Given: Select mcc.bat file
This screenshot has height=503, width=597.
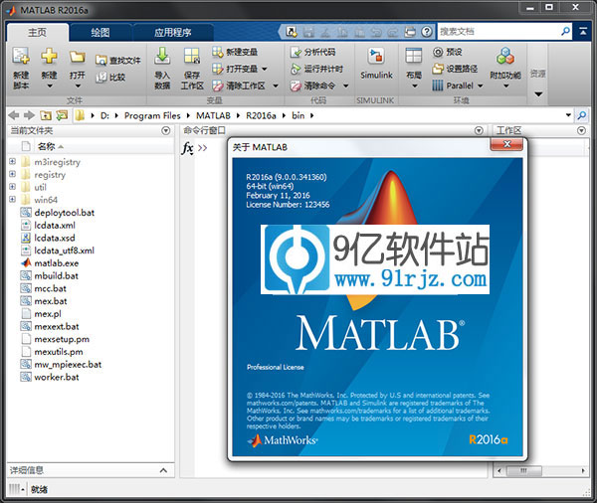Looking at the screenshot, I should (51, 288).
